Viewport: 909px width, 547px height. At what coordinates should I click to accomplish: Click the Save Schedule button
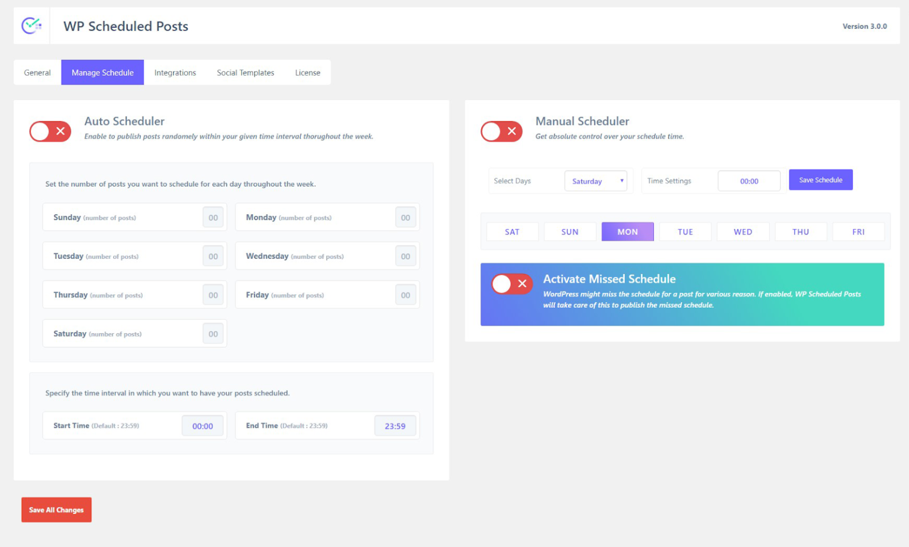(x=820, y=179)
